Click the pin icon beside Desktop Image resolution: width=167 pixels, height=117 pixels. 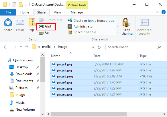(38, 67)
